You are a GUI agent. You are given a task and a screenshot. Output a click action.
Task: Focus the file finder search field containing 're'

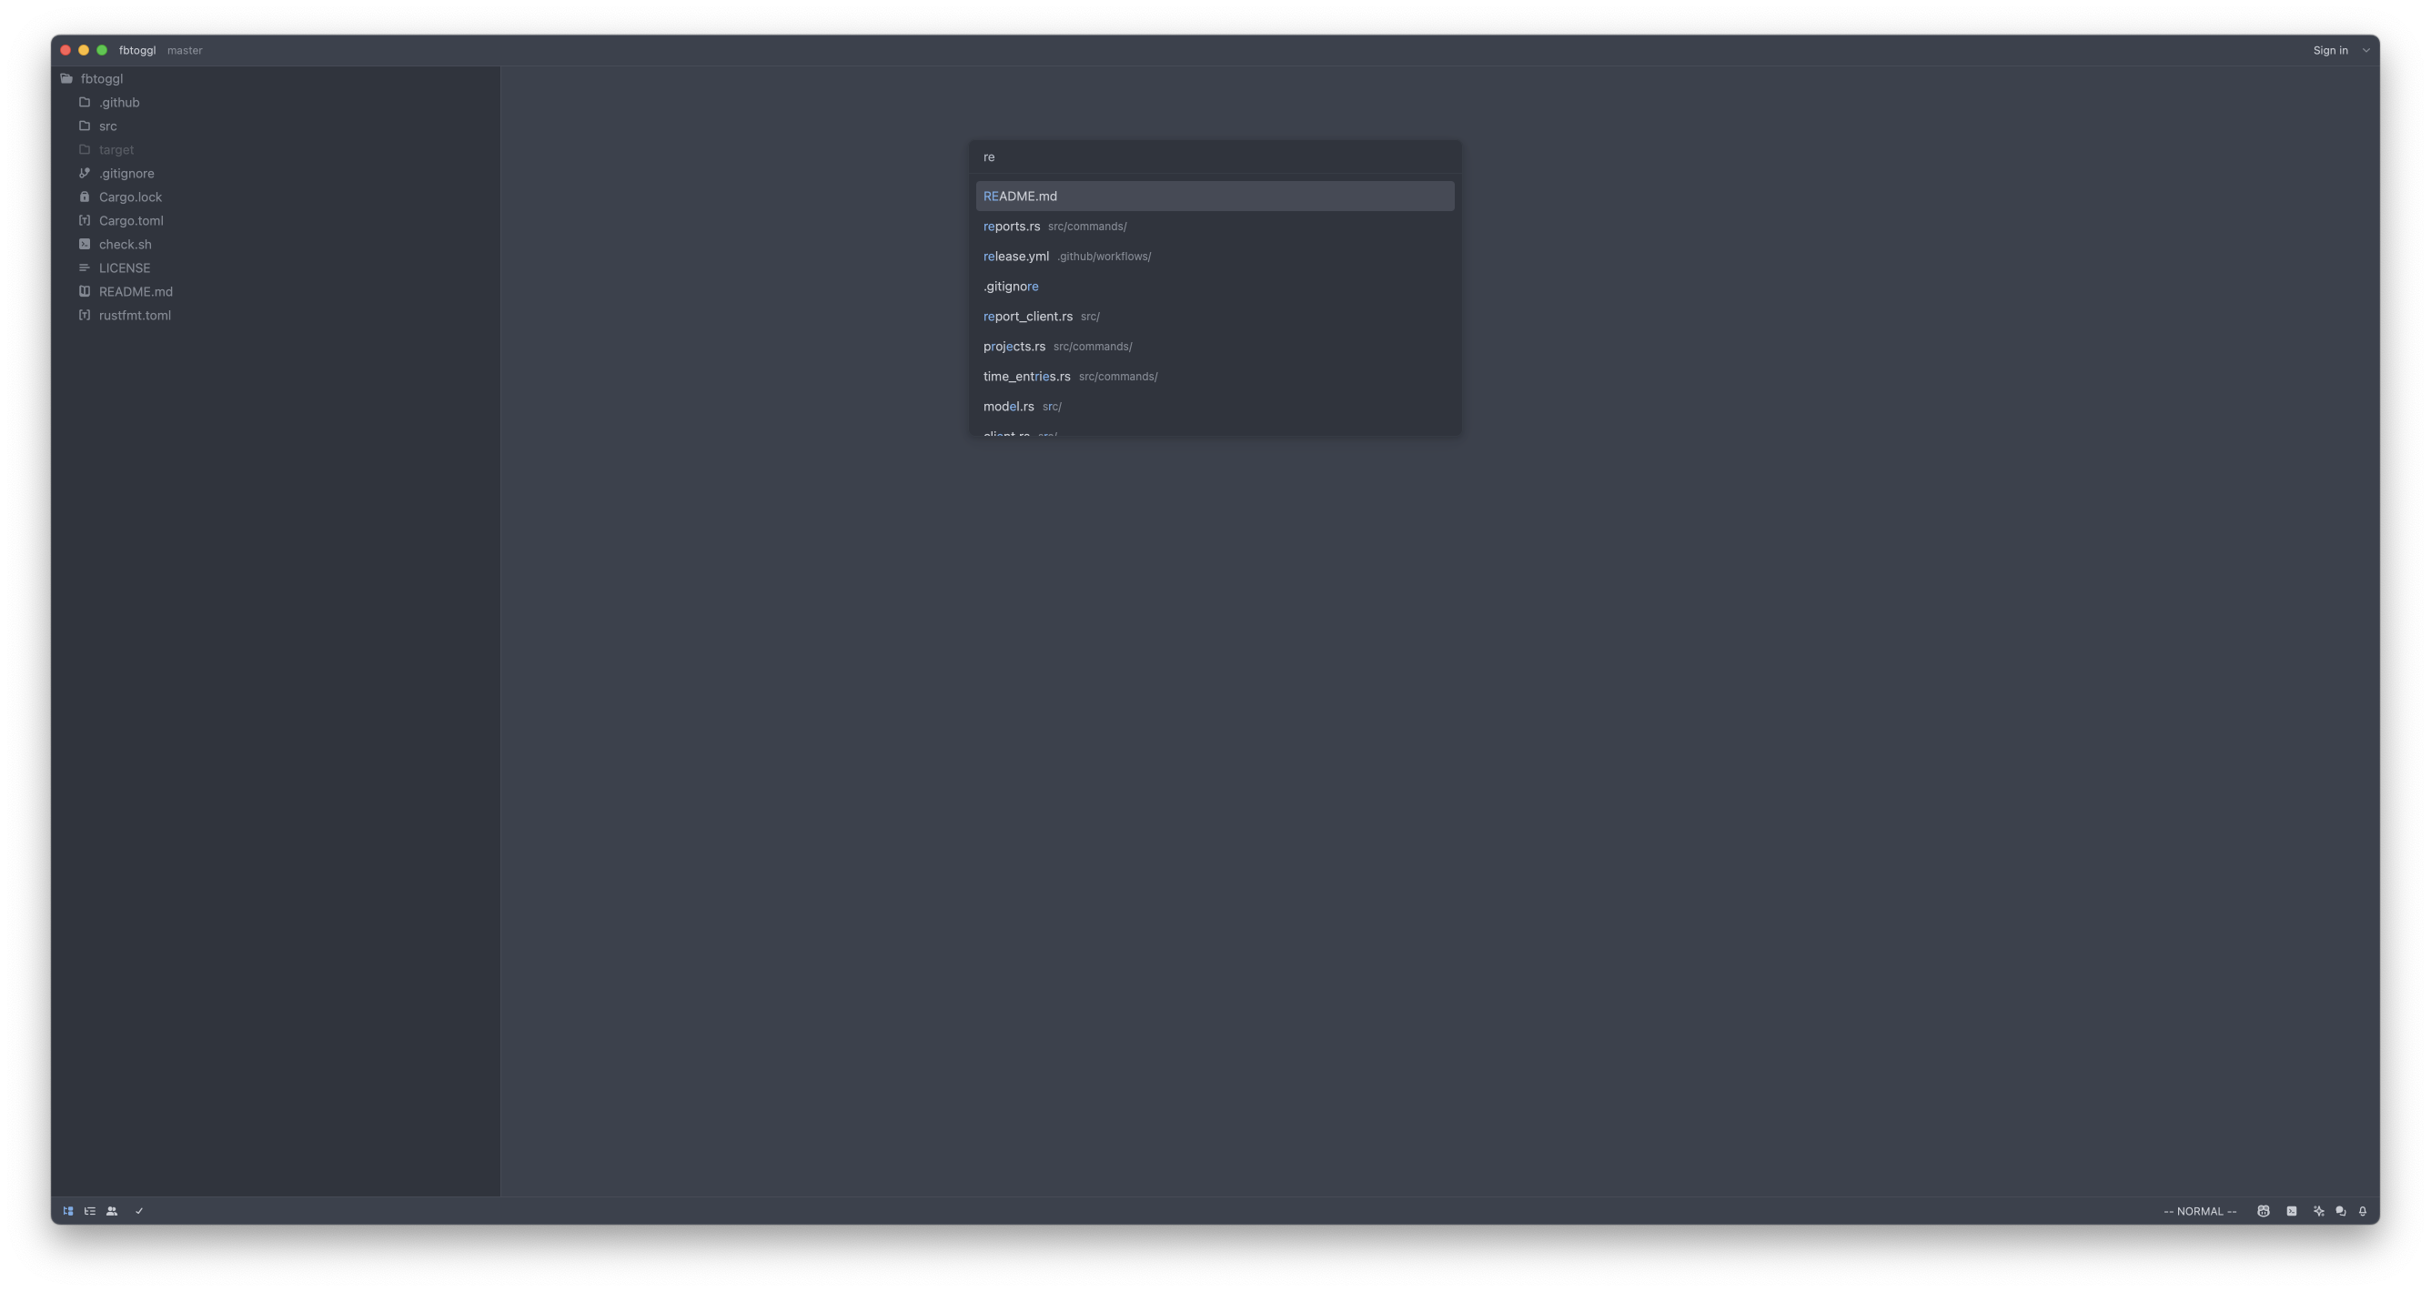pyautogui.click(x=1215, y=156)
